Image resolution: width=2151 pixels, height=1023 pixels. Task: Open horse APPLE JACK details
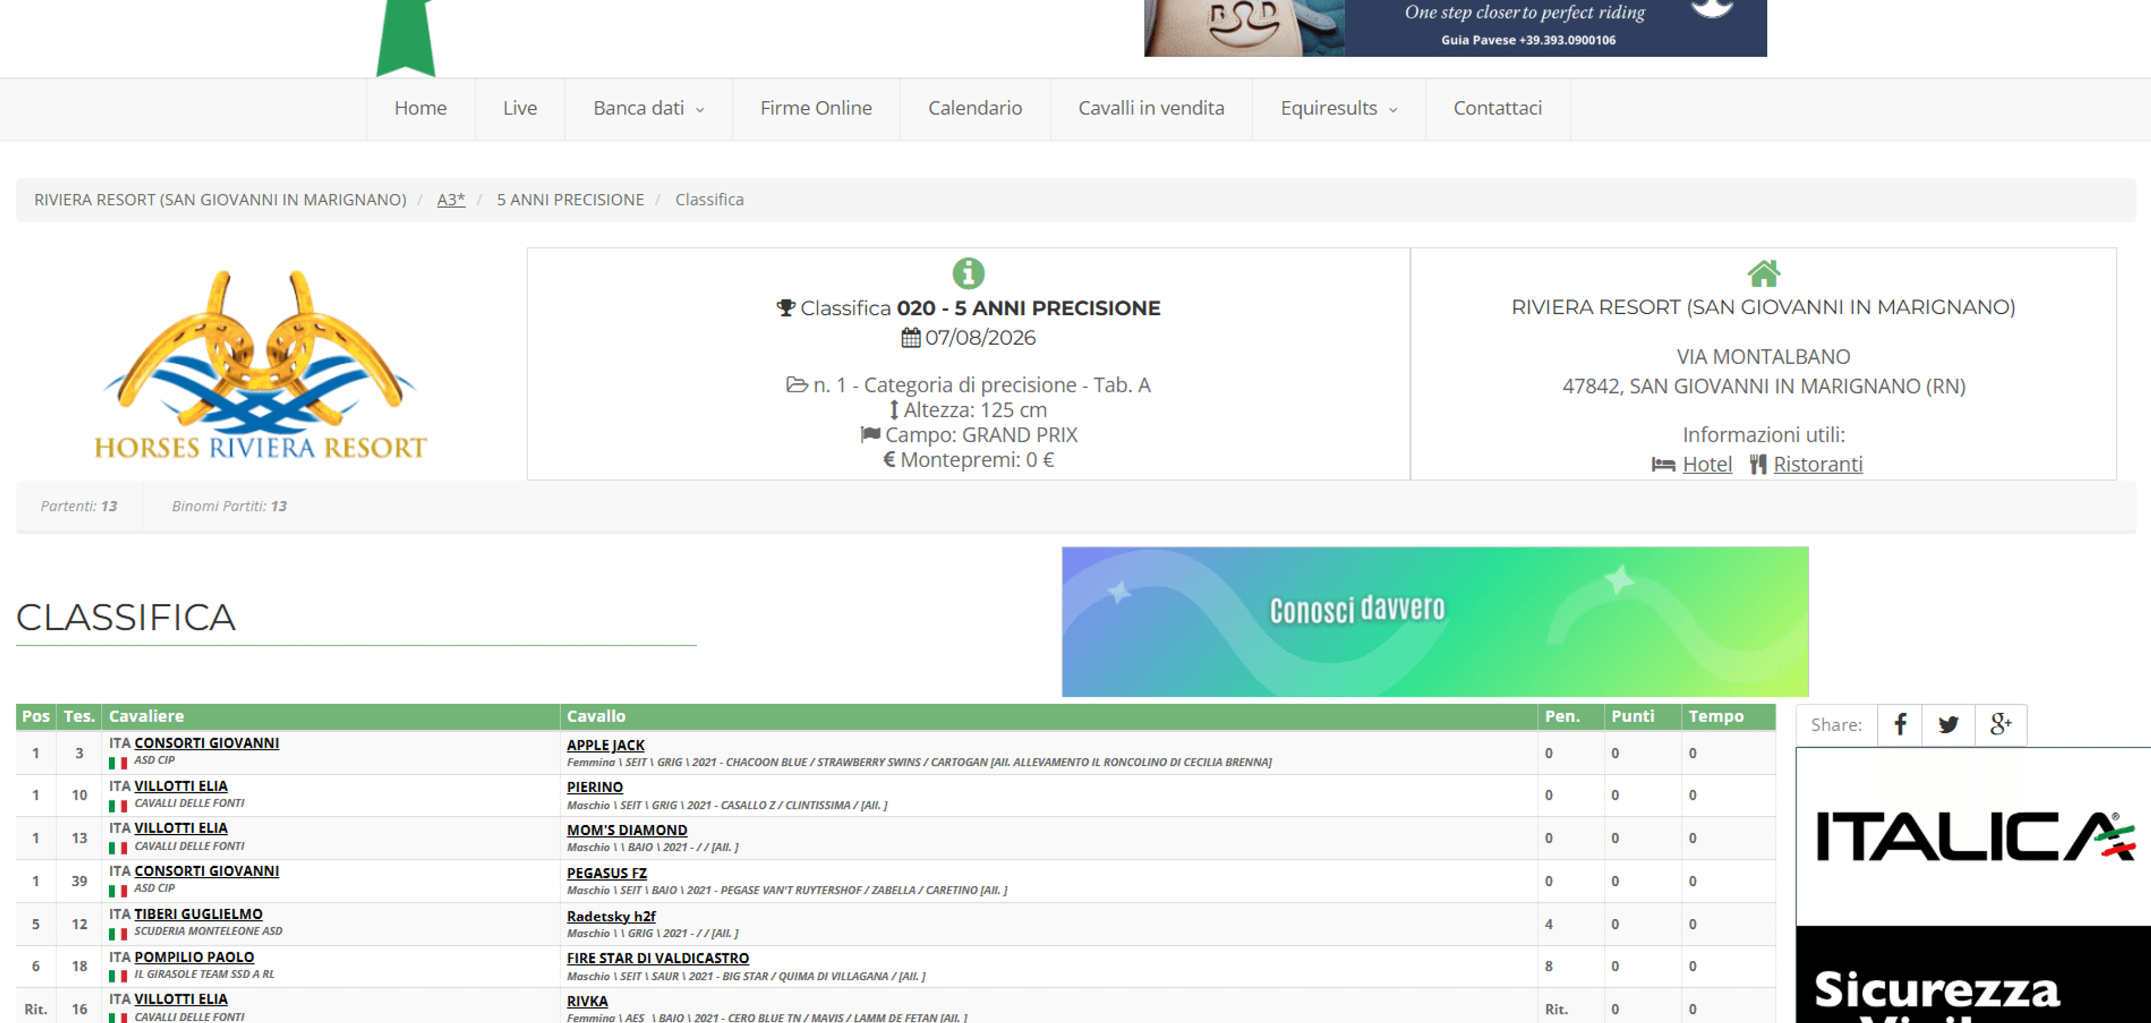pyautogui.click(x=606, y=745)
